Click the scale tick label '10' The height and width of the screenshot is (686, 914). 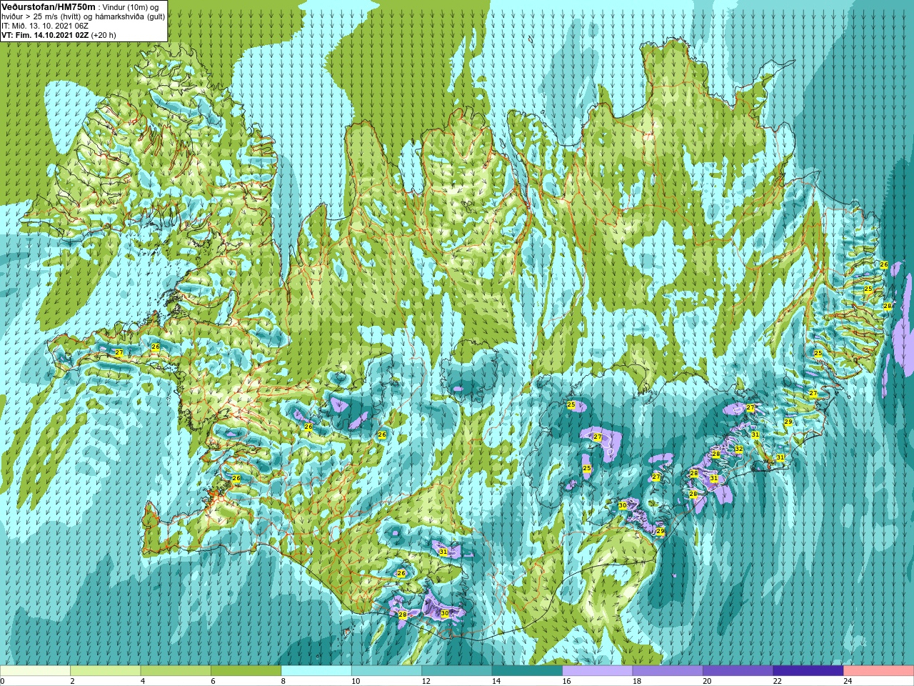356,681
